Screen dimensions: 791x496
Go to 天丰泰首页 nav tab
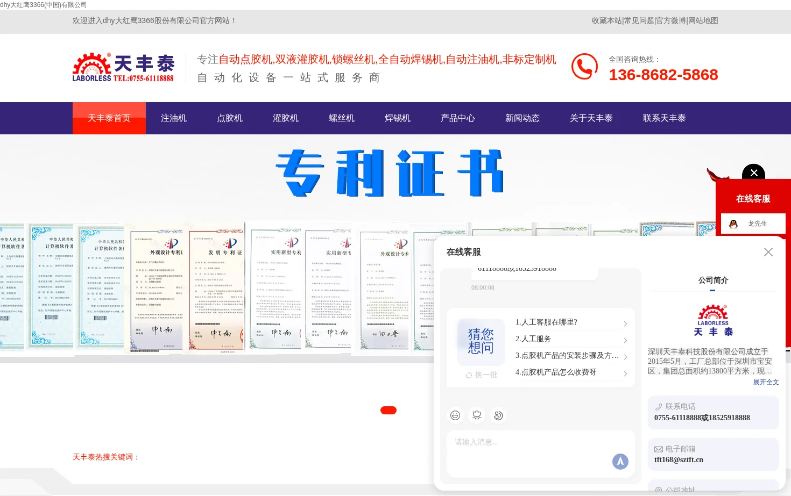pos(109,118)
